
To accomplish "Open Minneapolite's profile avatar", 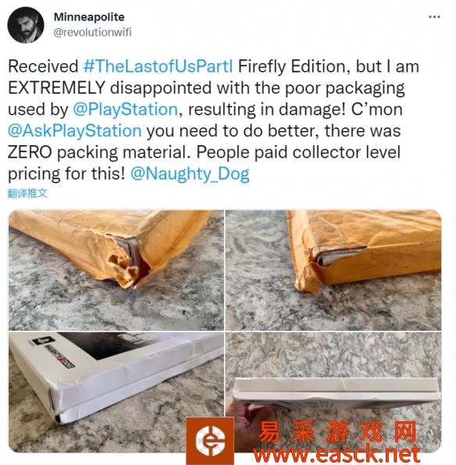I will coord(26,25).
